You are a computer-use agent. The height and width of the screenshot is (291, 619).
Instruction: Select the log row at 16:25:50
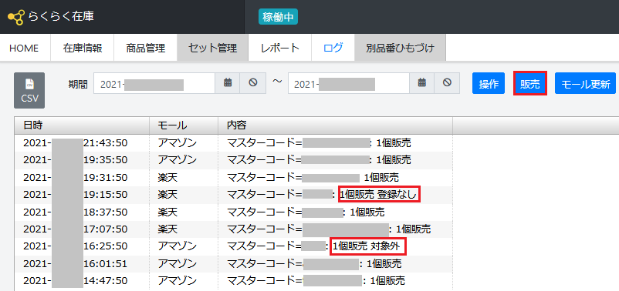[233, 246]
